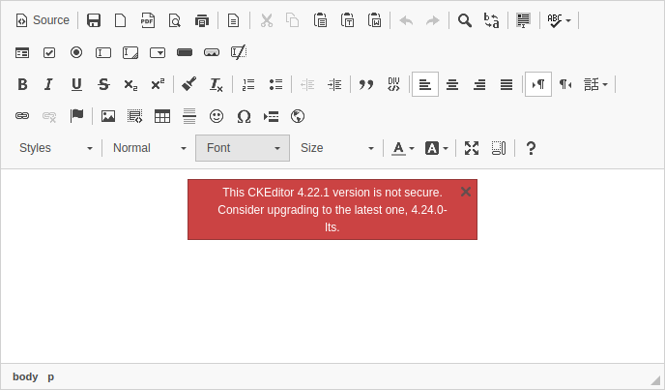Toggle Block Quote

tap(366, 84)
